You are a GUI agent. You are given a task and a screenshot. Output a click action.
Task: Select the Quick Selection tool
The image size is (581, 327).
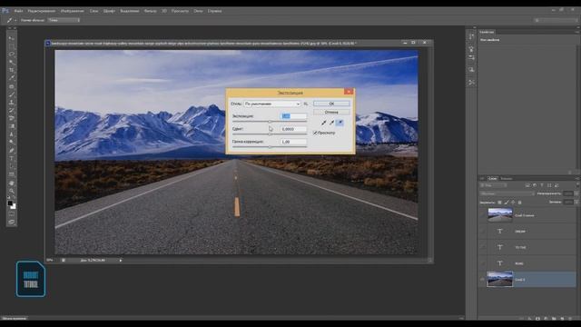[x=12, y=63]
